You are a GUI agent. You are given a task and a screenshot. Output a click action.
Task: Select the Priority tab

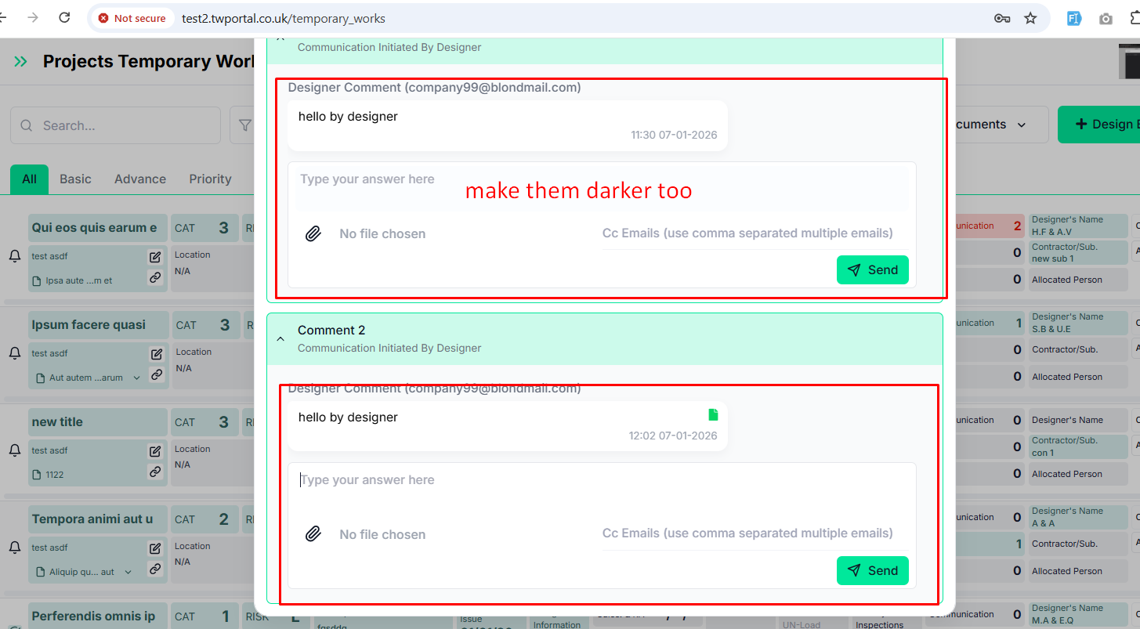pos(210,179)
